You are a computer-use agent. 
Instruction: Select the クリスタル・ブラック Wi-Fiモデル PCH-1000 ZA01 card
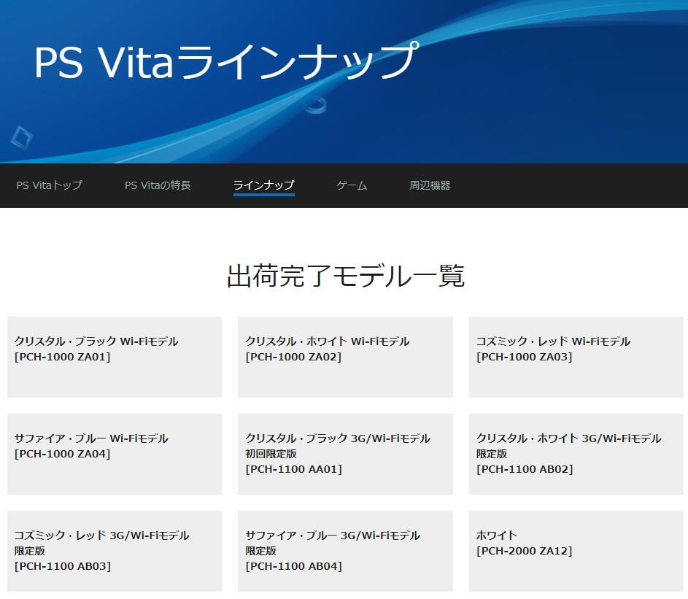click(x=114, y=356)
